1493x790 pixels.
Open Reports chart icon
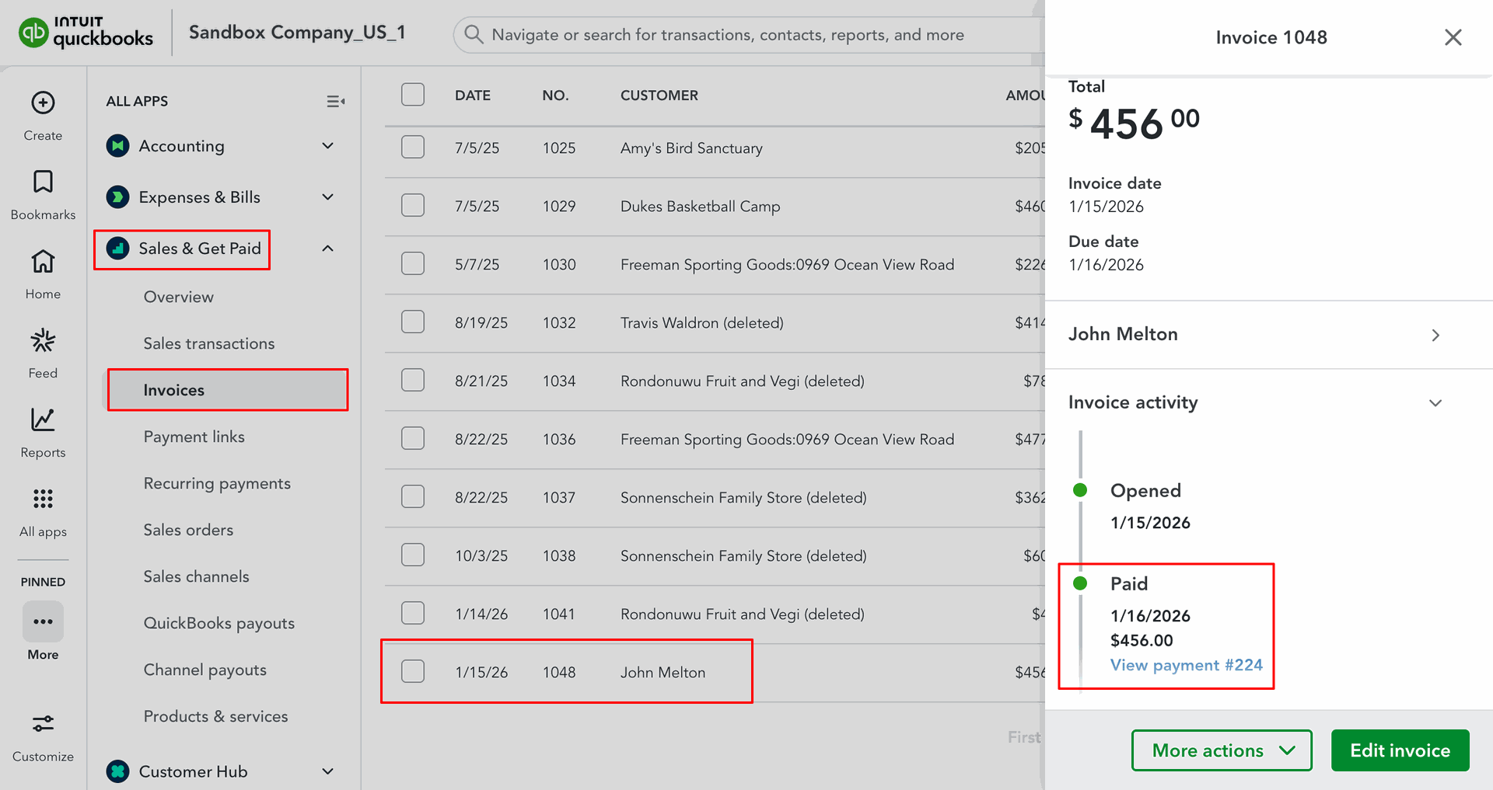click(x=43, y=420)
